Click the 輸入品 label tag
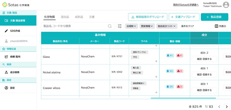Viewport: 231px width, 110px height. pyautogui.click(x=136, y=68)
